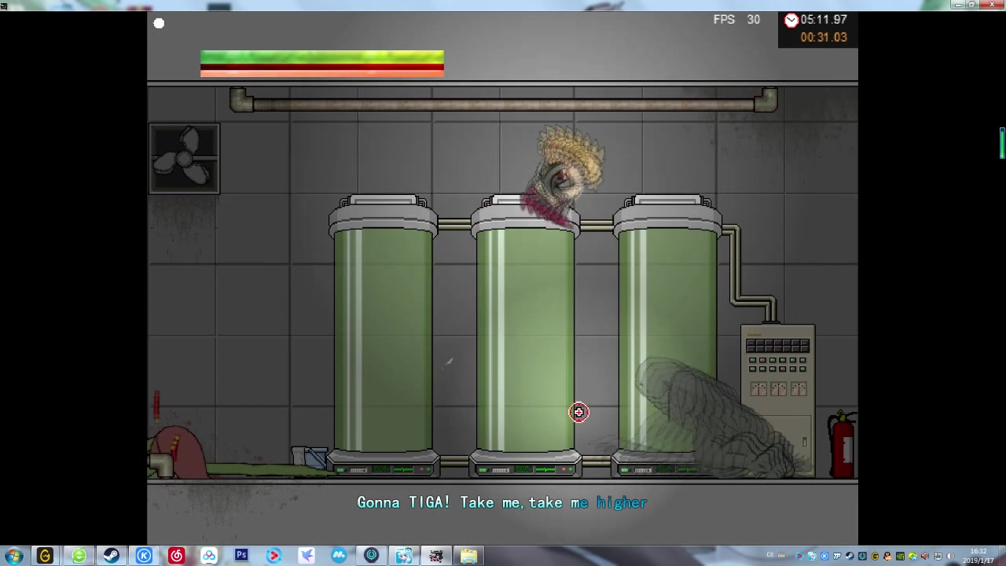The image size is (1006, 566).
Task: Open the Windows Start menu
Action: tap(13, 556)
